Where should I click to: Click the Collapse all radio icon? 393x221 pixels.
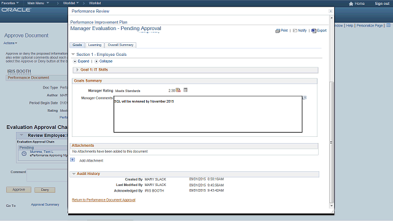(96, 61)
